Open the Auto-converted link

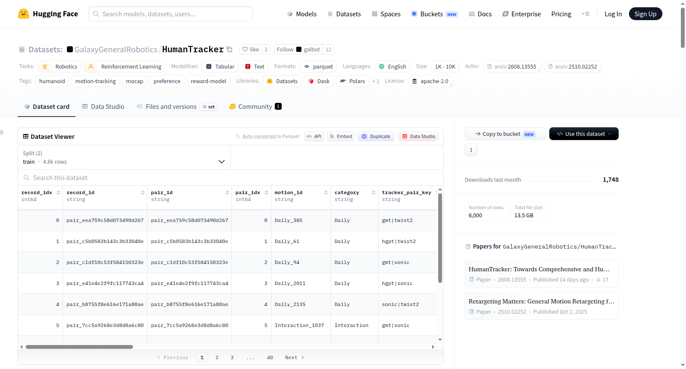point(259,136)
